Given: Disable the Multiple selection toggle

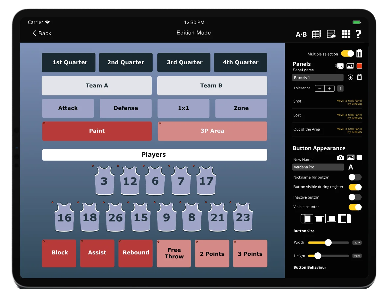Looking at the screenshot, I should (347, 54).
